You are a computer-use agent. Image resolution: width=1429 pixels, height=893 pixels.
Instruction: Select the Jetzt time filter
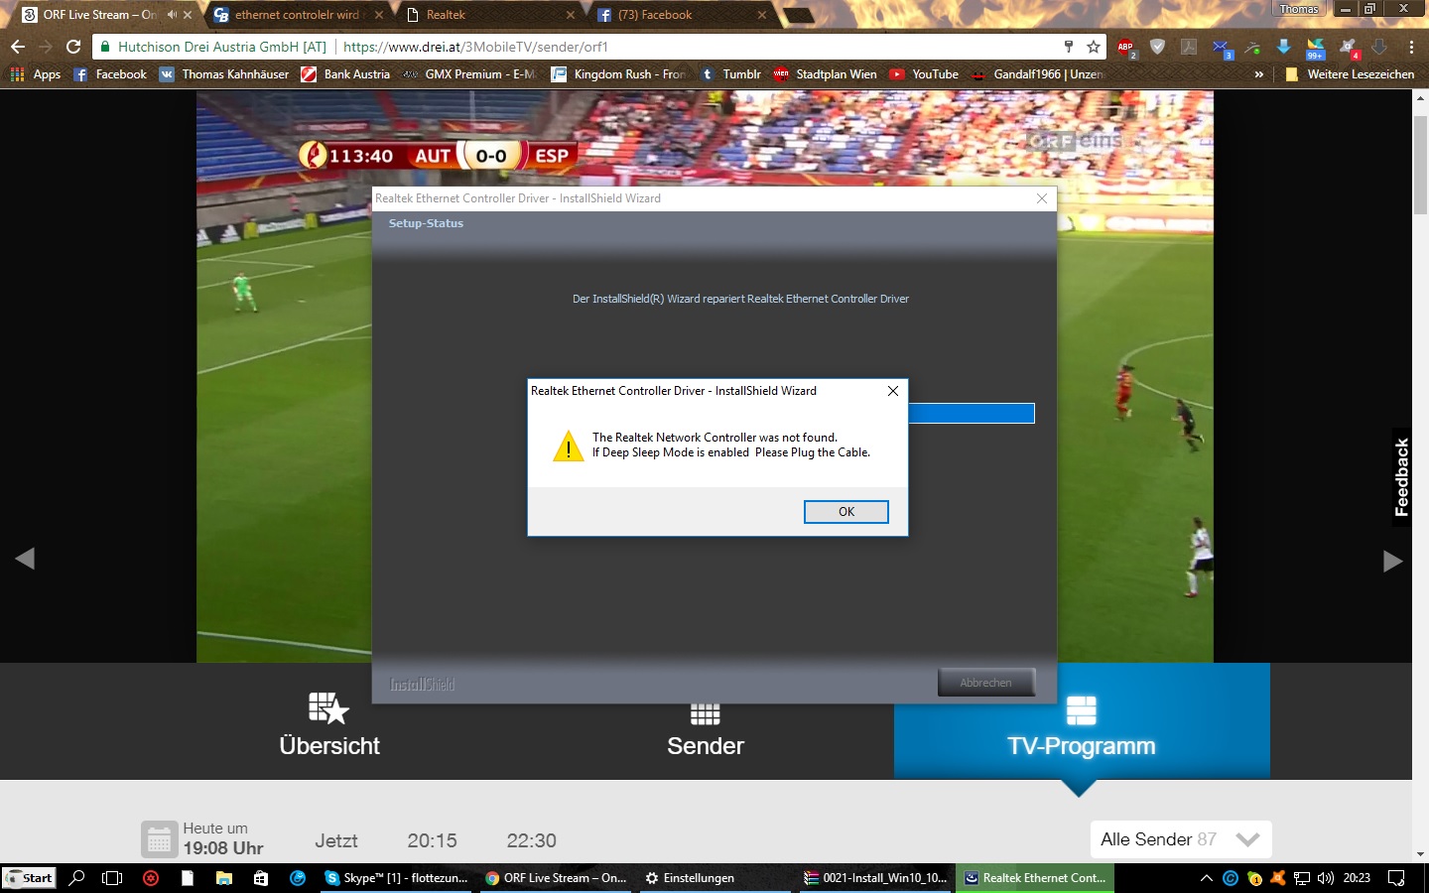pos(336,840)
